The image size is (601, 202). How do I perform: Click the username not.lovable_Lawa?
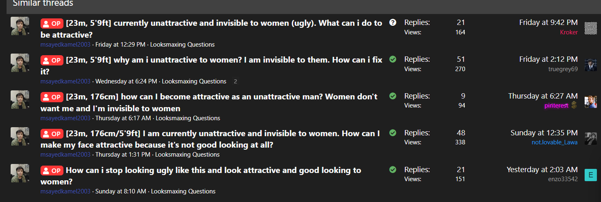point(555,142)
